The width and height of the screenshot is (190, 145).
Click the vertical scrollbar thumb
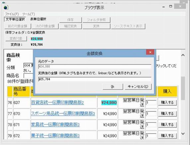click(183, 88)
